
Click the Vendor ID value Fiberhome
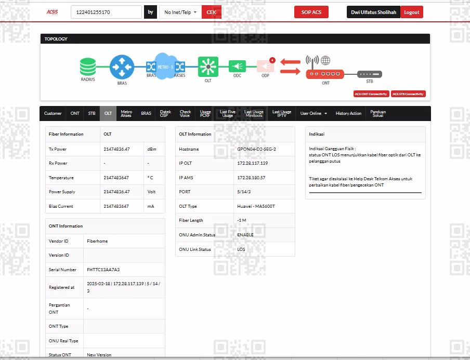[97, 241]
